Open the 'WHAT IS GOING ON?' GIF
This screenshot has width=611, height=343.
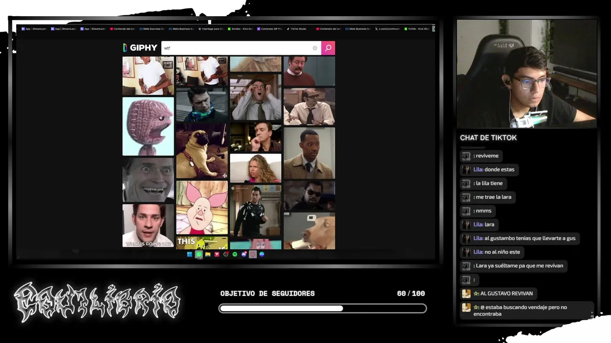[x=148, y=226]
